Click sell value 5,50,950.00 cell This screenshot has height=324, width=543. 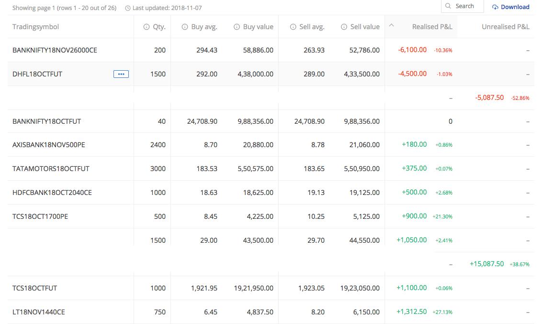pyautogui.click(x=362, y=169)
